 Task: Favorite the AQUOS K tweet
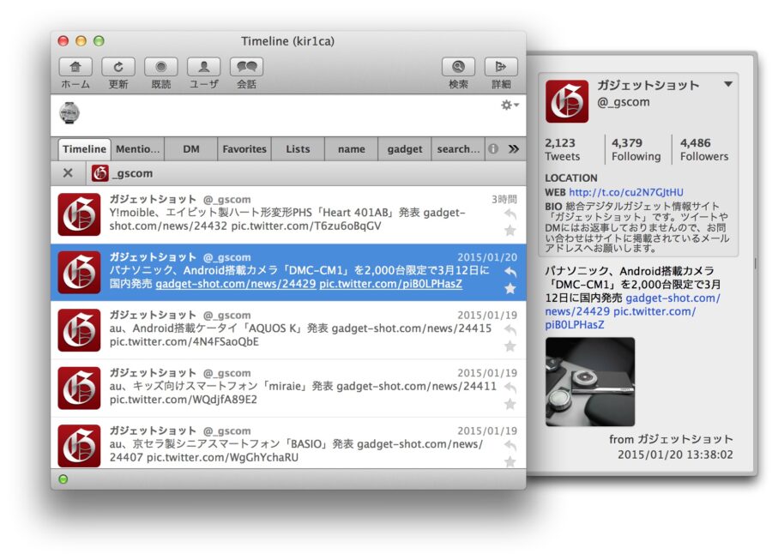(510, 346)
